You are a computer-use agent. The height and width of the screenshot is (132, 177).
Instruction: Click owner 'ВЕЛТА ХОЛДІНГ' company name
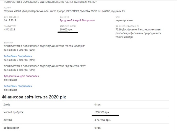(x=45, y=46)
